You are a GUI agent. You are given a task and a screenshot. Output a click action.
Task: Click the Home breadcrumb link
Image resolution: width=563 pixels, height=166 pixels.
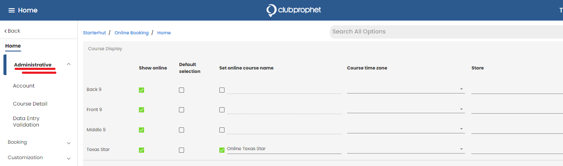164,33
